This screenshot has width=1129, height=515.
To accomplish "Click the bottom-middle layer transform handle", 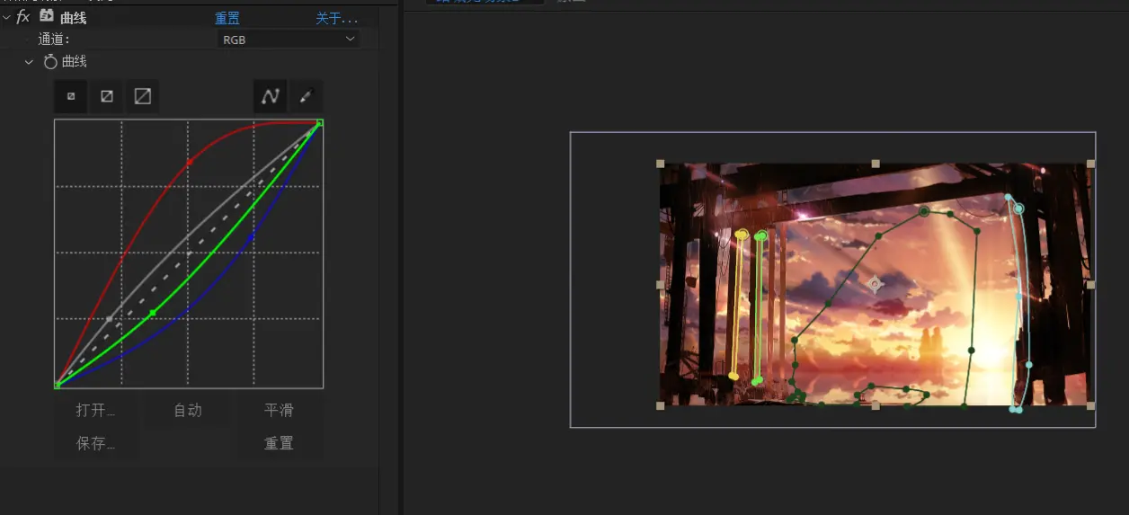I will (x=876, y=405).
